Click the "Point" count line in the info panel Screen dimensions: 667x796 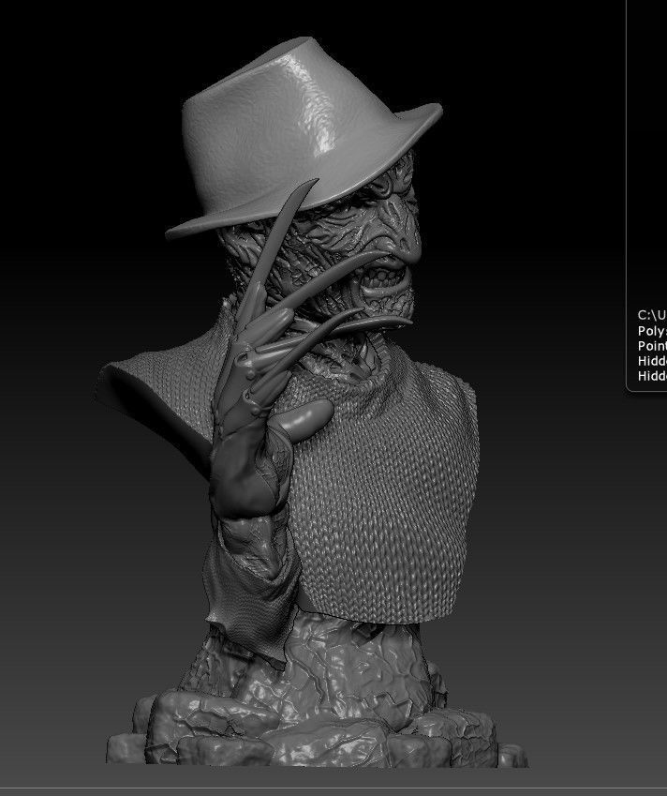652,346
